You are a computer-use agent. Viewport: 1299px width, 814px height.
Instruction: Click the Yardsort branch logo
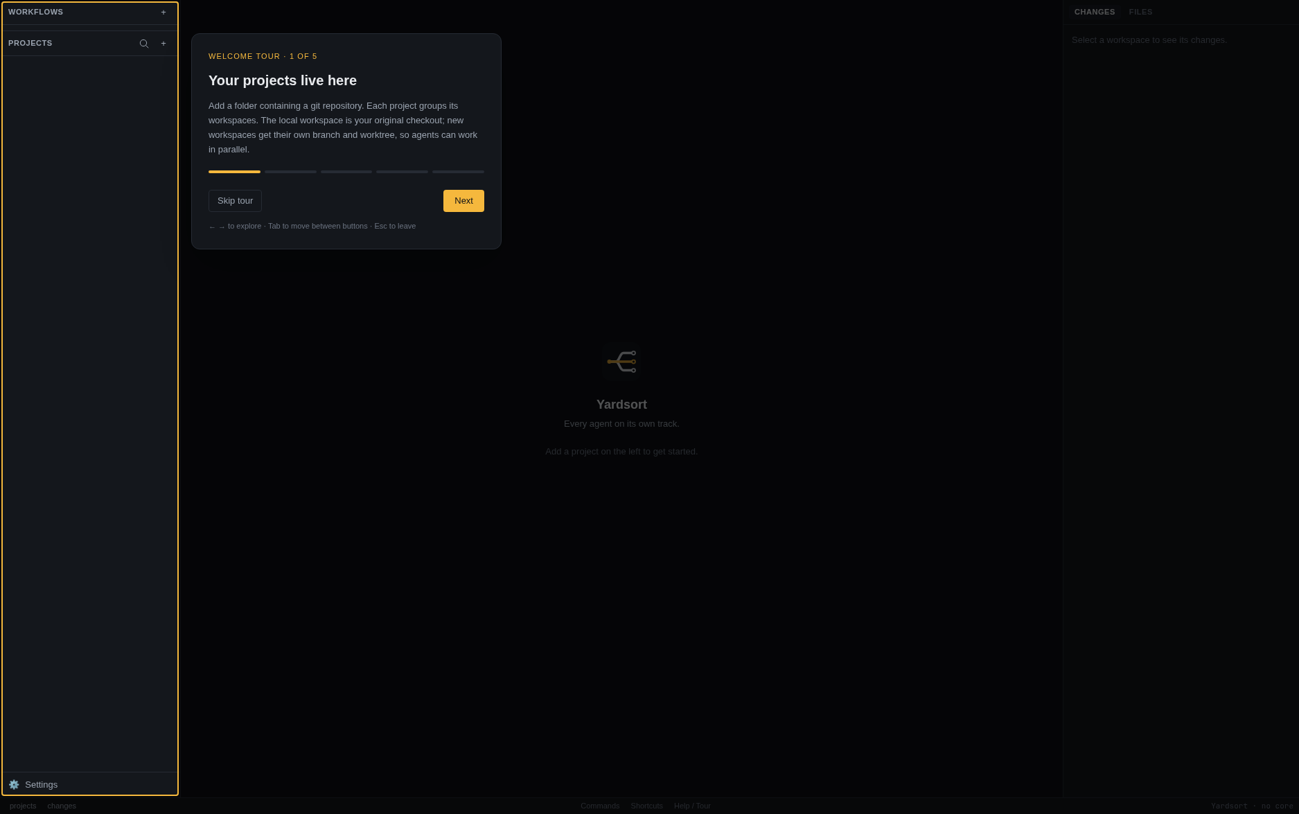[x=621, y=362]
